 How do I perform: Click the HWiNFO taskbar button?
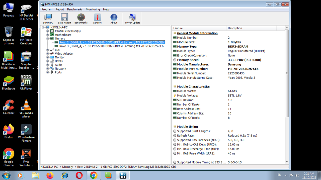coord(123,175)
